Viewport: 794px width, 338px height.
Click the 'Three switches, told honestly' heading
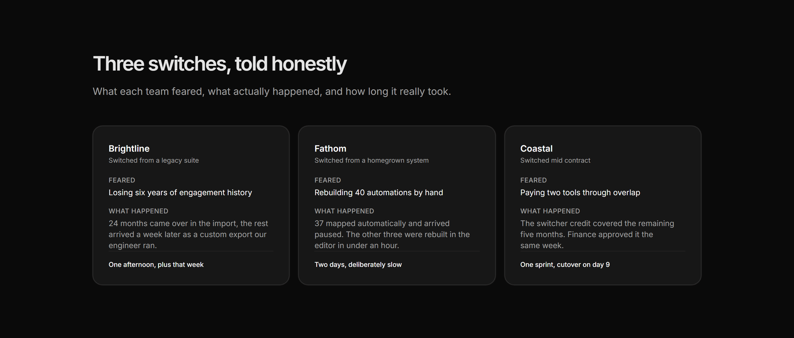(220, 64)
